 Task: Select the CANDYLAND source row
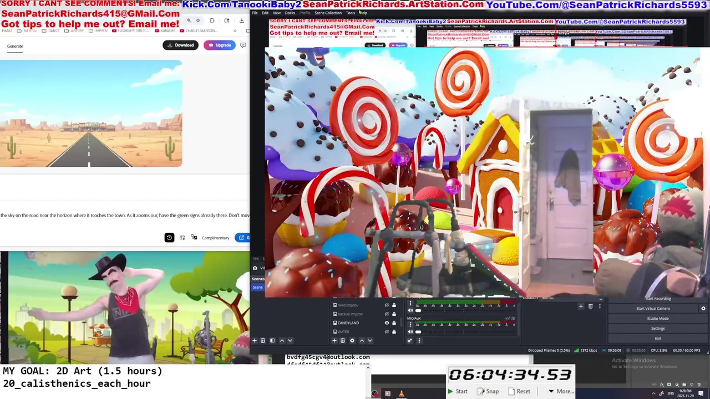[x=364, y=323]
